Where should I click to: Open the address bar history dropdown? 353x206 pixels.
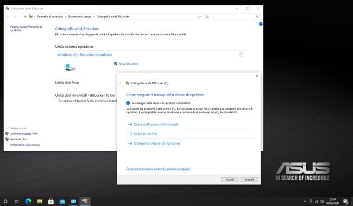(x=199, y=17)
